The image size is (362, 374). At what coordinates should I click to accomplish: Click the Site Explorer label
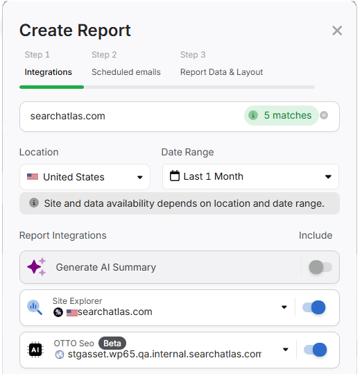click(77, 301)
